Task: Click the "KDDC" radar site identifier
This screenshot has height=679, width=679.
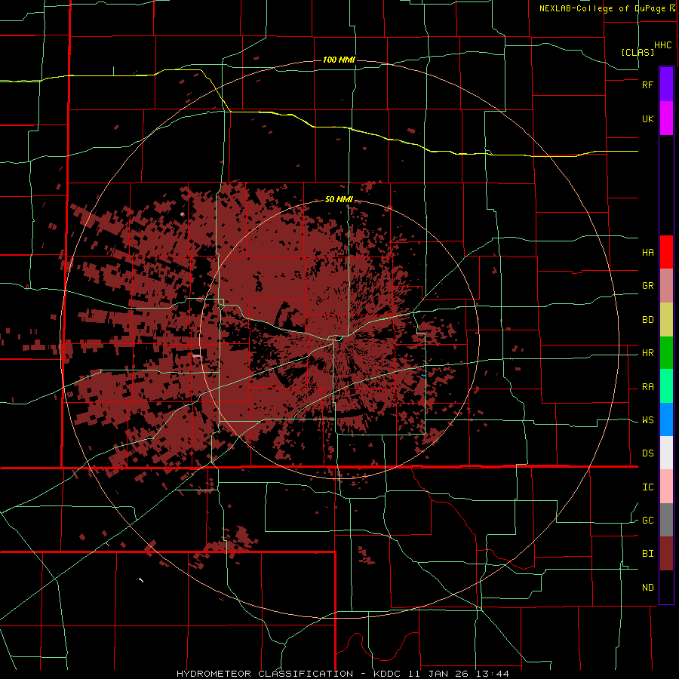Action: coord(386,674)
